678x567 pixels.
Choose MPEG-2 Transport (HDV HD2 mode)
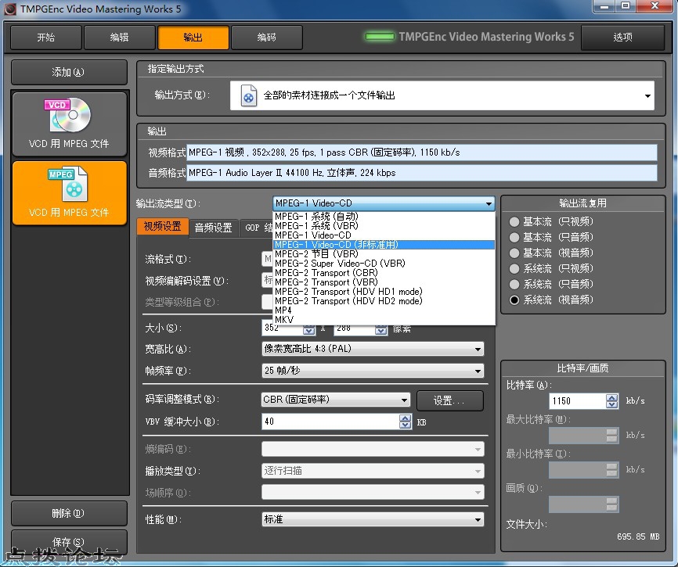pos(384,301)
